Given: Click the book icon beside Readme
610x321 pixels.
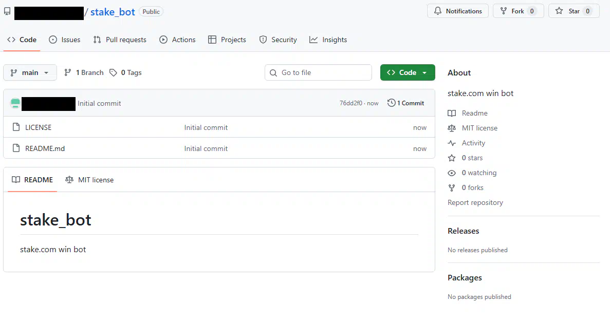Looking at the screenshot, I should click(x=452, y=113).
